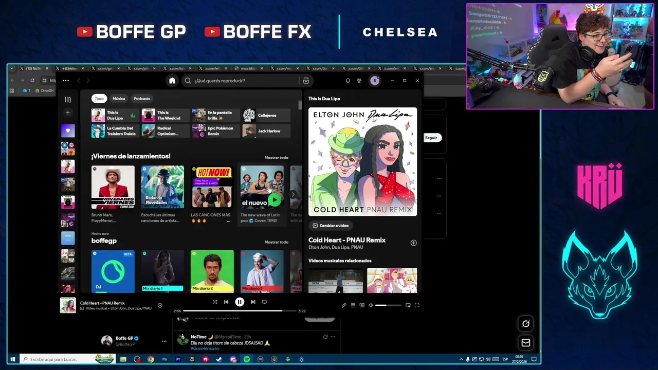Toggle Now Playing view pencil icon

click(x=344, y=305)
